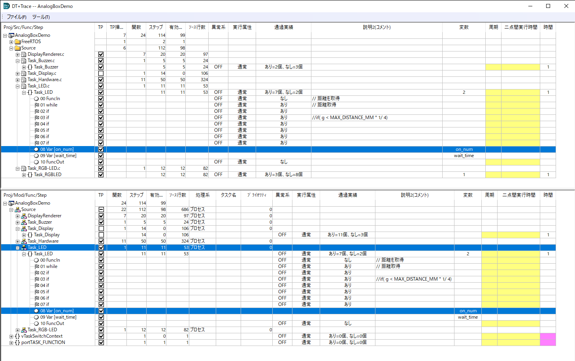575x361 pixels.
Task: Click the Task_Hardware.c file icon
Action: pyautogui.click(x=24, y=80)
